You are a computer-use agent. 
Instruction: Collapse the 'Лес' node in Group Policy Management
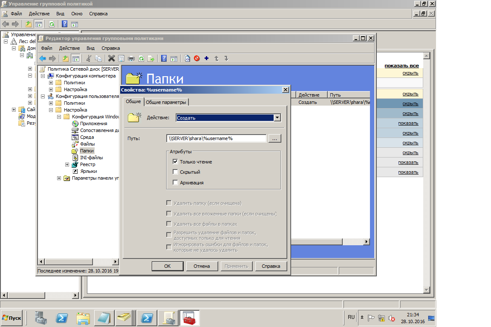coord(6,41)
